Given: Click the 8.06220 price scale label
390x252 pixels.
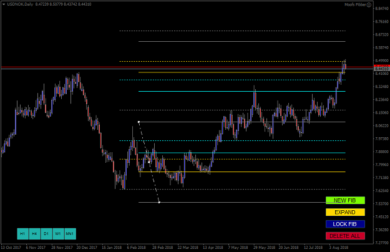Looking at the screenshot, I should coord(382,126).
